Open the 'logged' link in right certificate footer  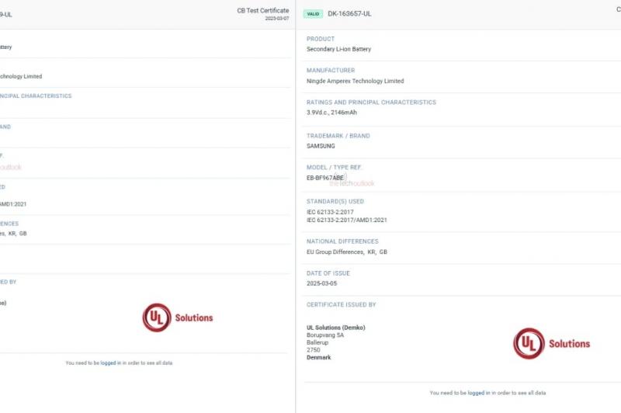[x=476, y=393]
